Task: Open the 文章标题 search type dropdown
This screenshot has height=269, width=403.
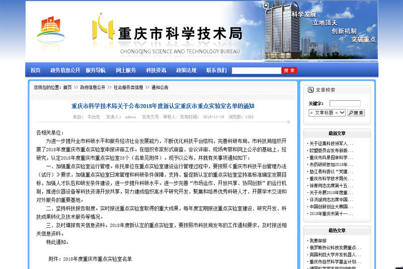Action: [327, 113]
